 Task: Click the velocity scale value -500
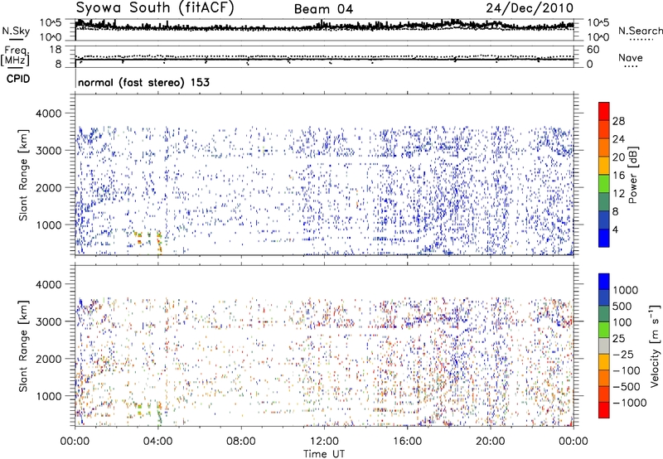pos(627,387)
